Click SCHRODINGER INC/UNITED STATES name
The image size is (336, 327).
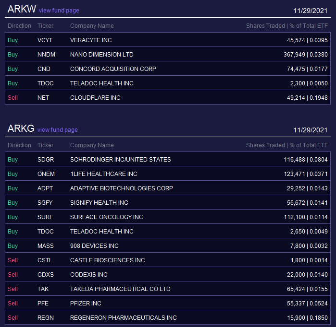(121, 160)
